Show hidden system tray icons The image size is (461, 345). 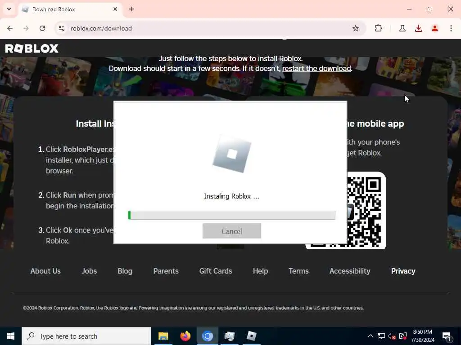click(371, 336)
